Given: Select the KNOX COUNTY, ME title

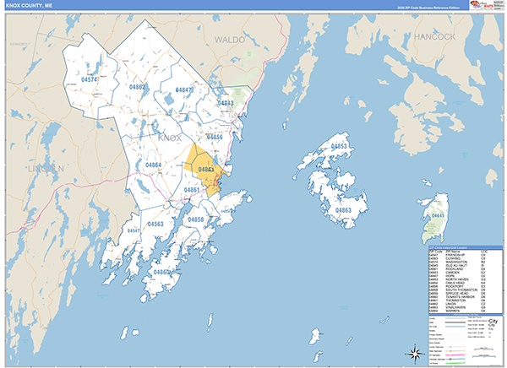Looking at the screenshot, I should tap(29, 6).
